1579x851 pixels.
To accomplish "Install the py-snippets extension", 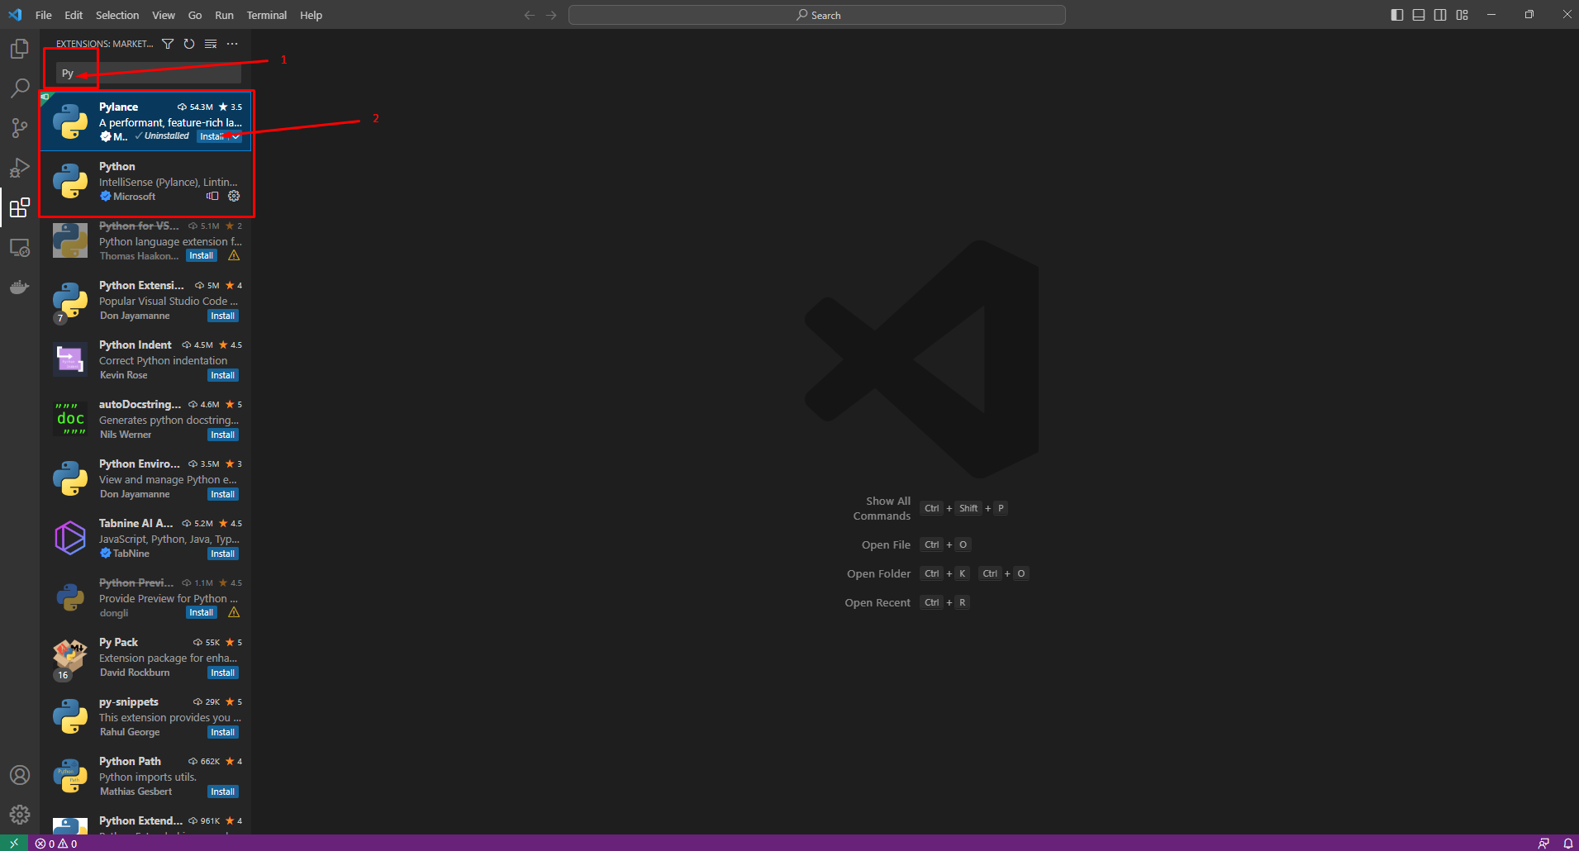I will (x=223, y=732).
